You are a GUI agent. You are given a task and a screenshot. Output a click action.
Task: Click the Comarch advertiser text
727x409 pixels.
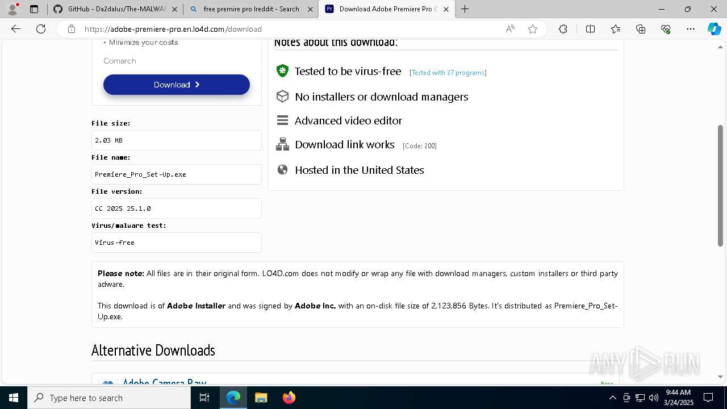pos(120,61)
